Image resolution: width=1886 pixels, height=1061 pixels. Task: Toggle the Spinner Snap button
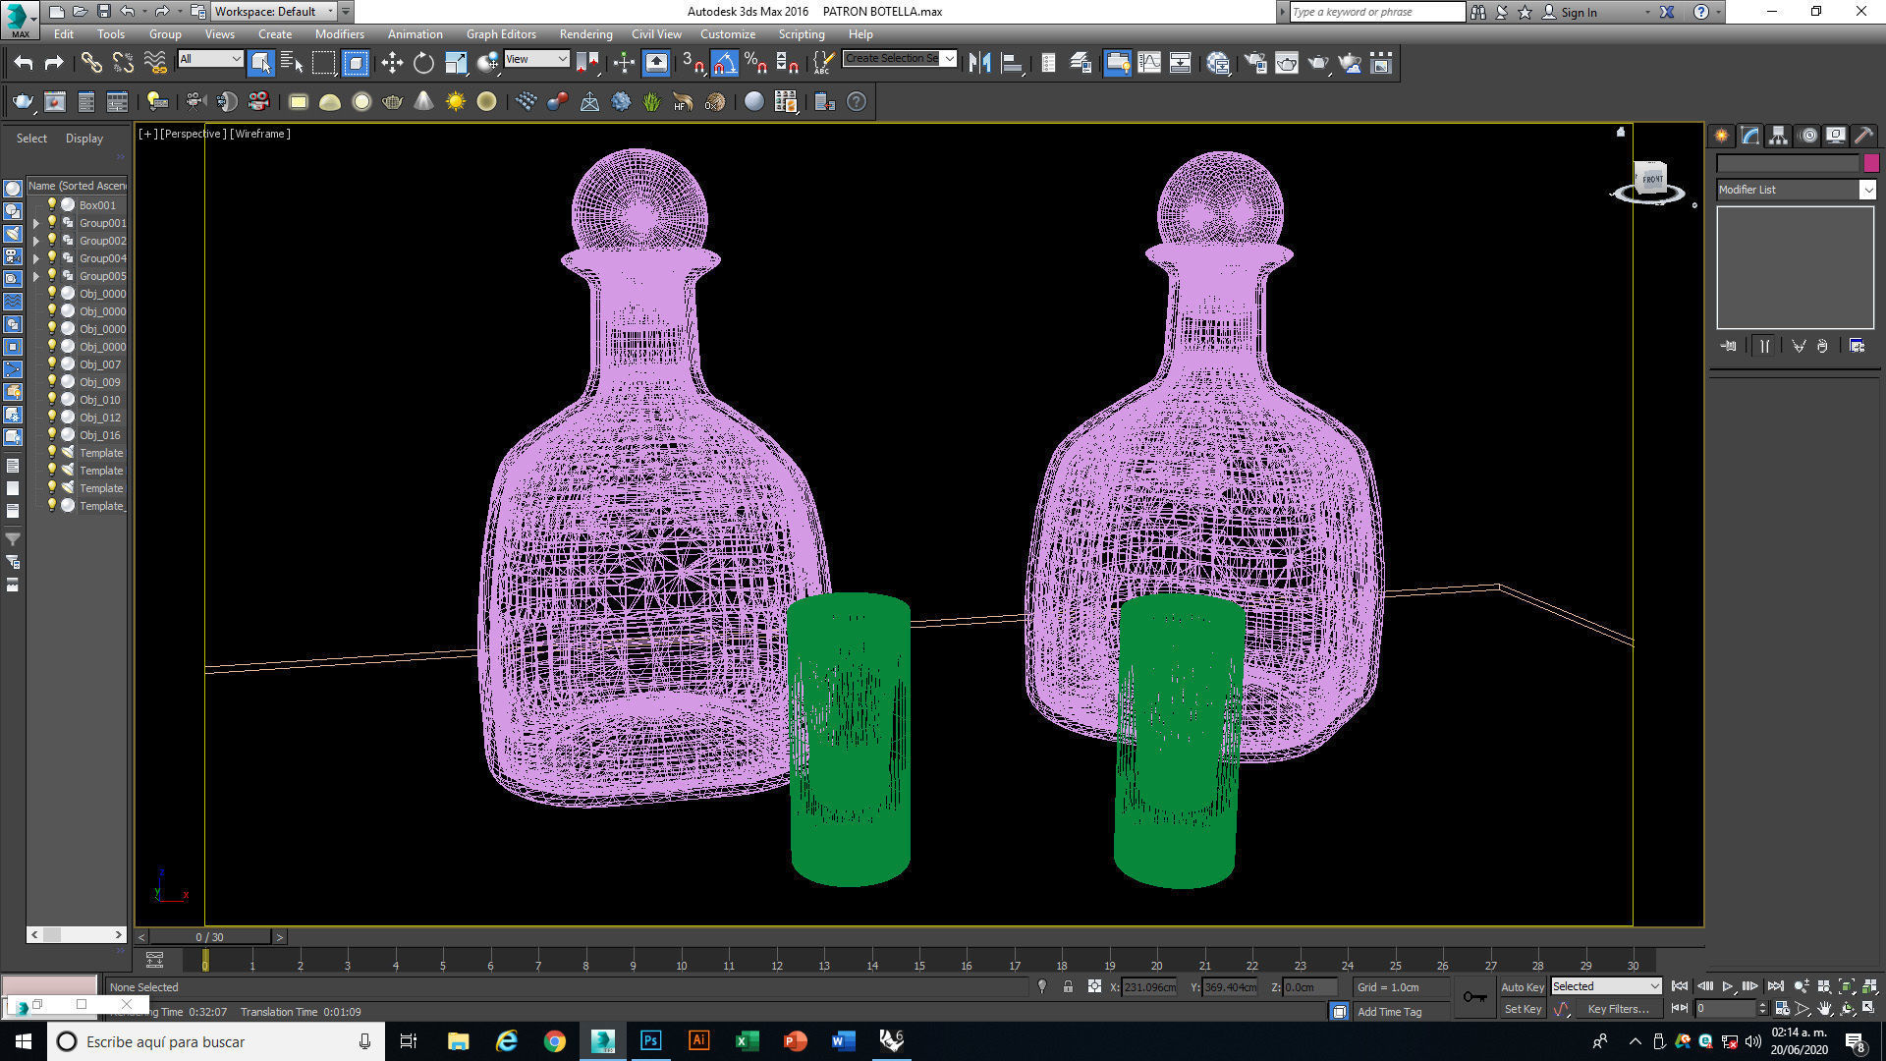pyautogui.click(x=788, y=63)
